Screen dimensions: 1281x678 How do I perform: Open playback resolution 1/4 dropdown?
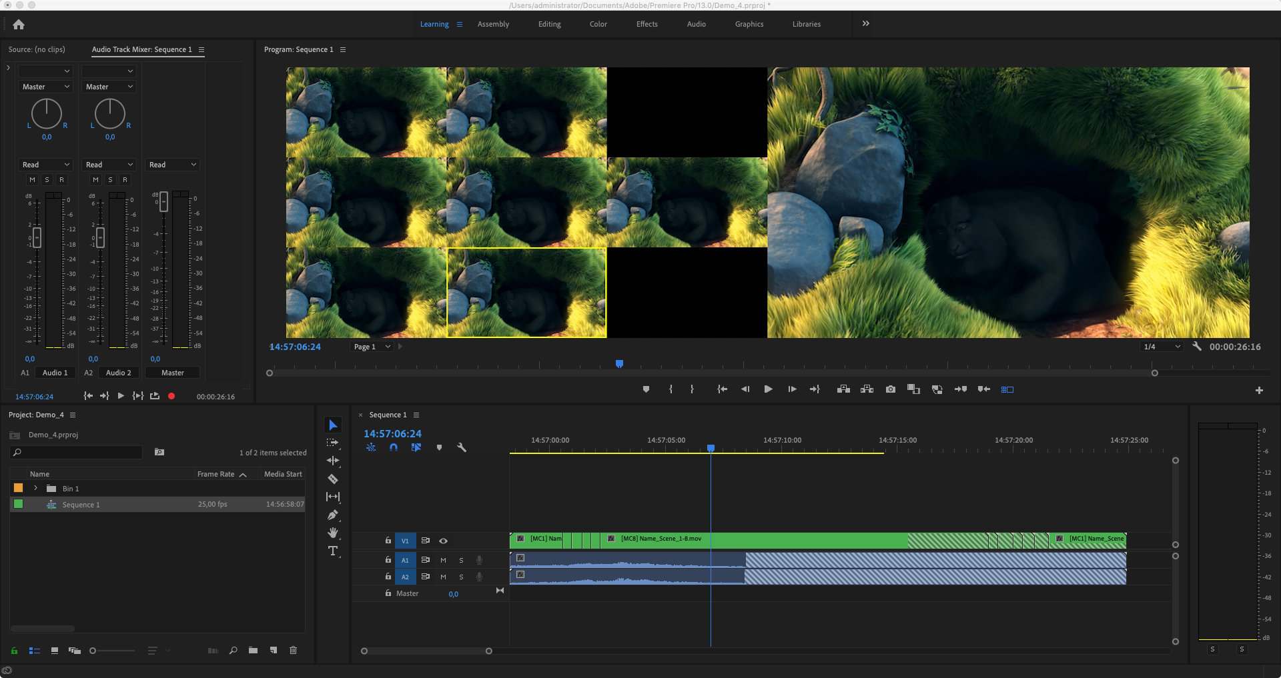[x=1162, y=347]
